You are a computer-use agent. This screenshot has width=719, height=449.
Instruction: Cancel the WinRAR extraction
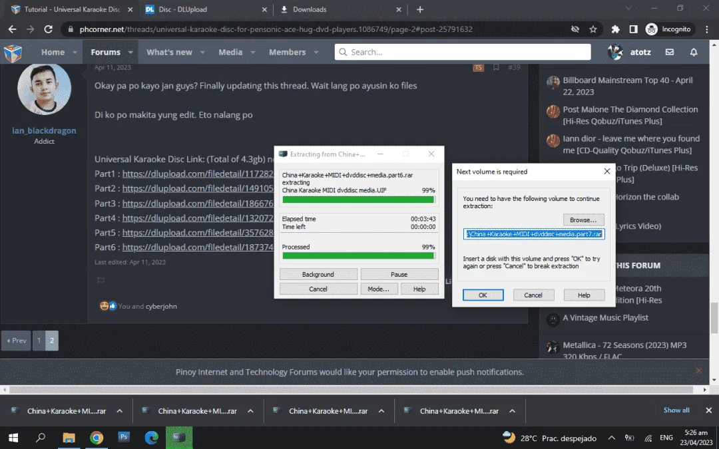[318, 289]
